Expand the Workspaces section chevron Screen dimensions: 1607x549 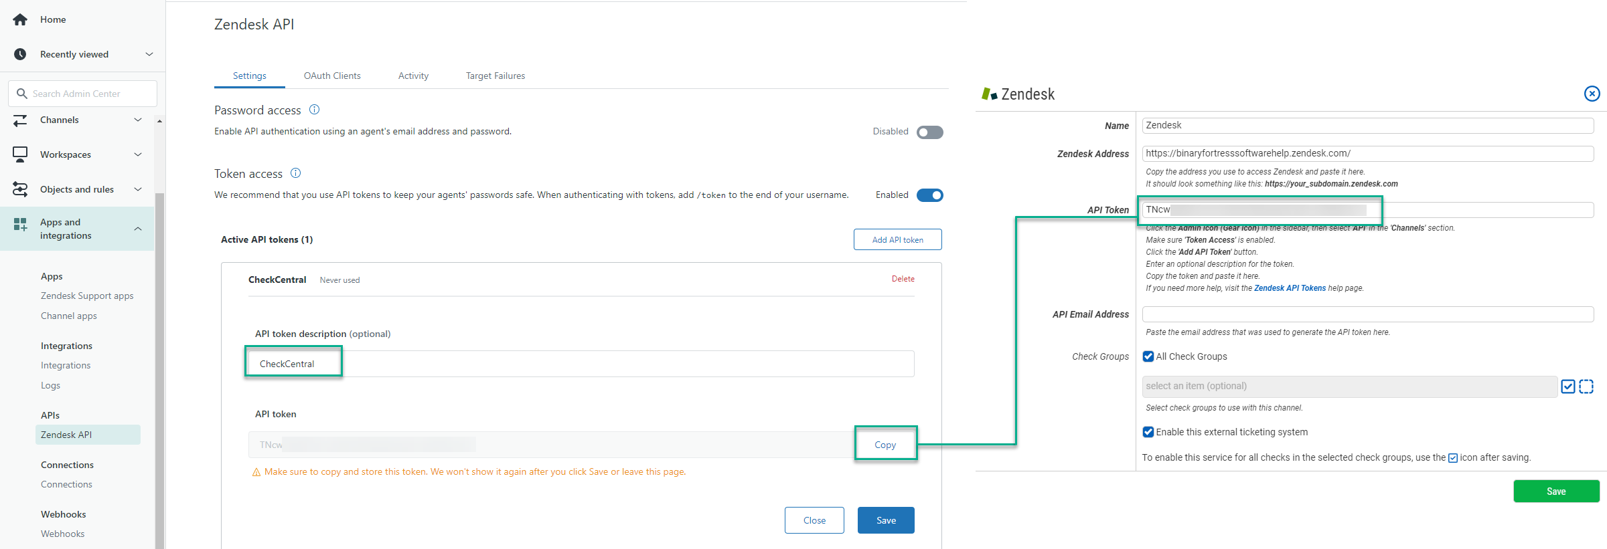138,154
